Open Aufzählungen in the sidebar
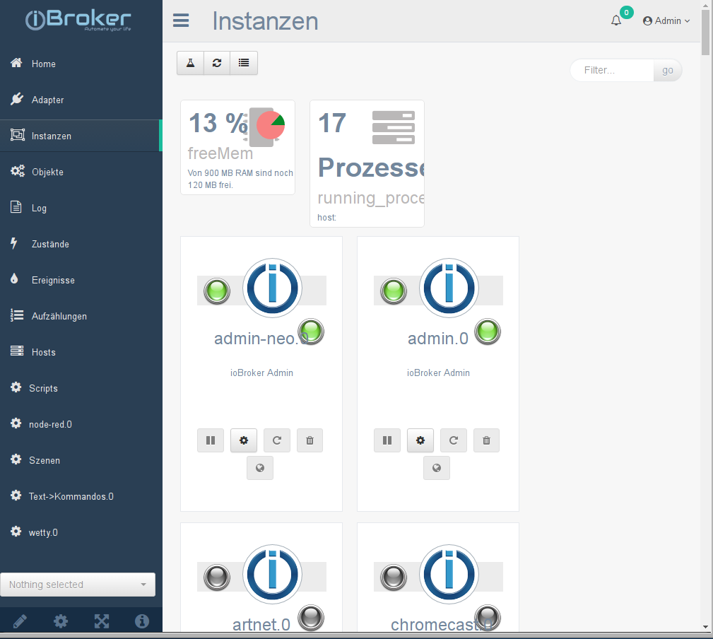This screenshot has height=639, width=713. [x=81, y=316]
